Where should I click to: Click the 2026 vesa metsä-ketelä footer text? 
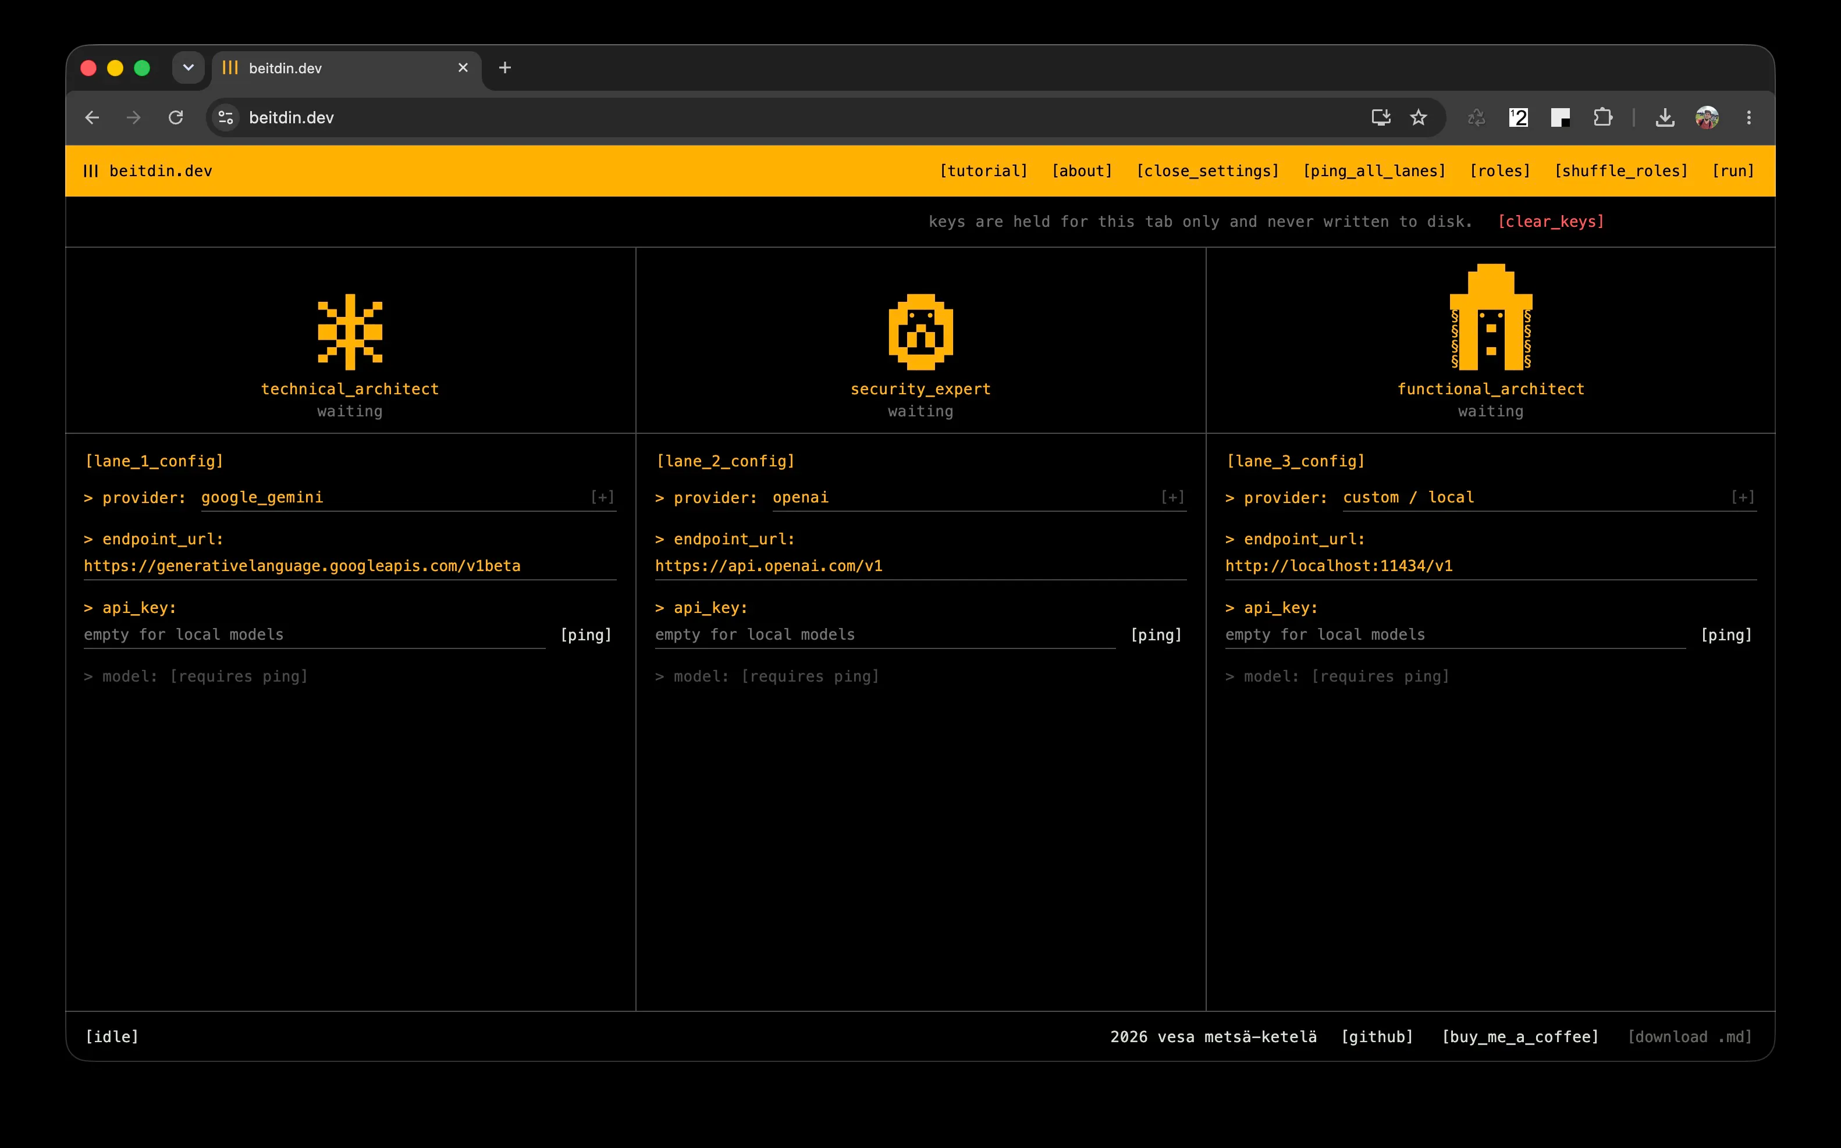tap(1214, 1036)
